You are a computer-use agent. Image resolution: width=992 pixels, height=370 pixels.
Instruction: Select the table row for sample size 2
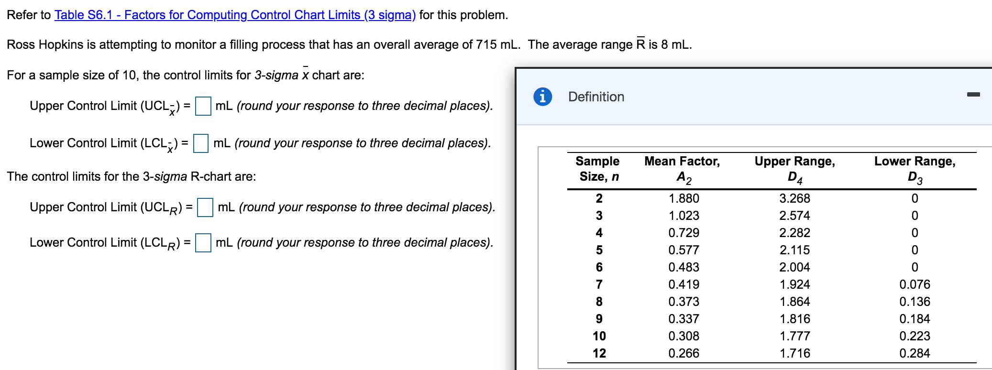599,198
